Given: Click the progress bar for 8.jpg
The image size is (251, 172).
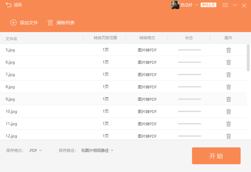Looking at the screenshot, I should click(x=189, y=87).
